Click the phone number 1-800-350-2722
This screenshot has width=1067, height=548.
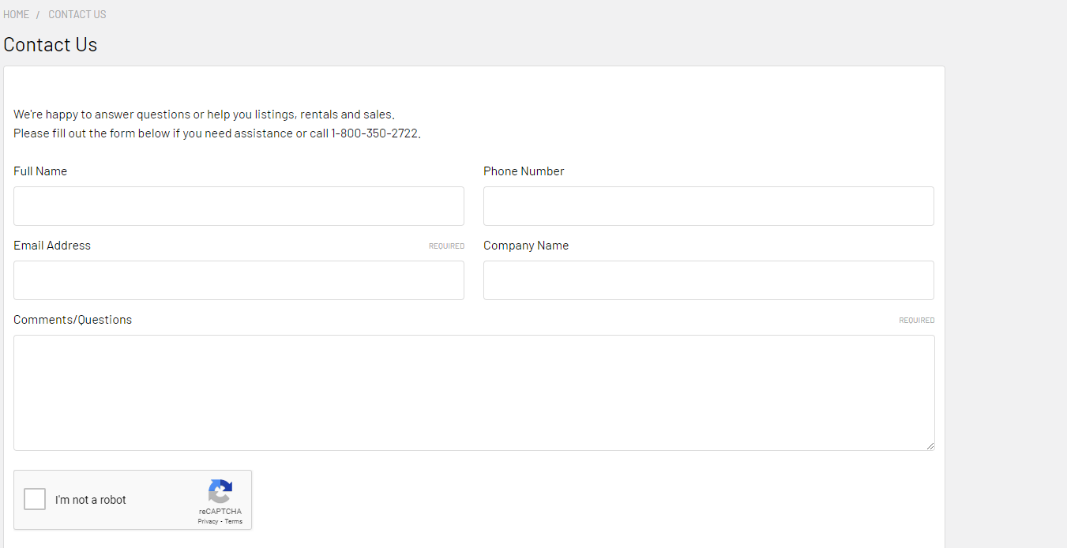pos(374,133)
